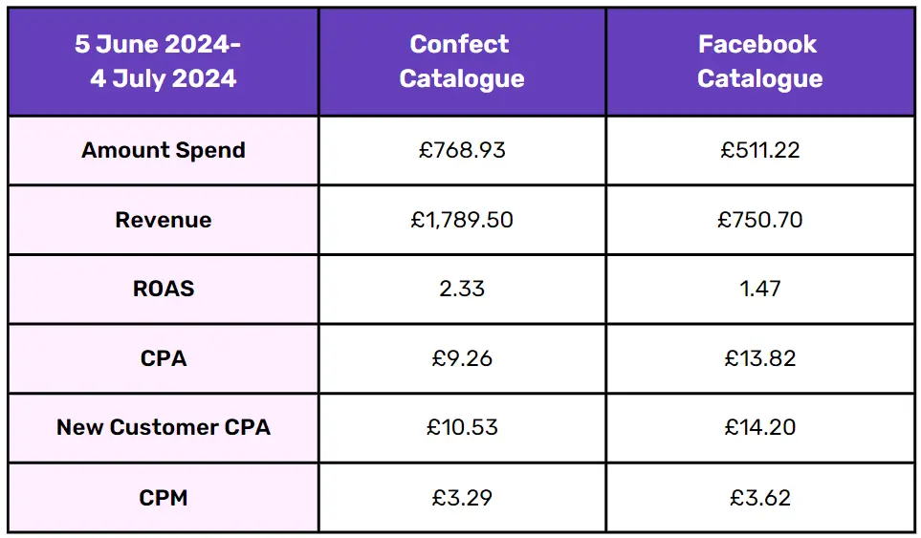Click the ROAS row label

(x=164, y=289)
